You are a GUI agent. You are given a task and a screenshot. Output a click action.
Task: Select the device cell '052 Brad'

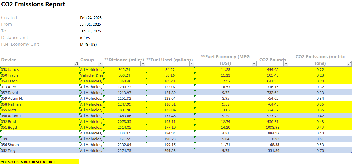pos(40,121)
